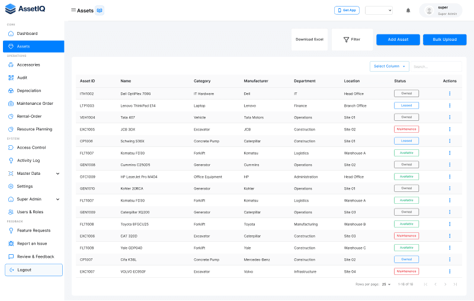Navigate to Users & Roles
474x301 pixels.
[34, 212]
